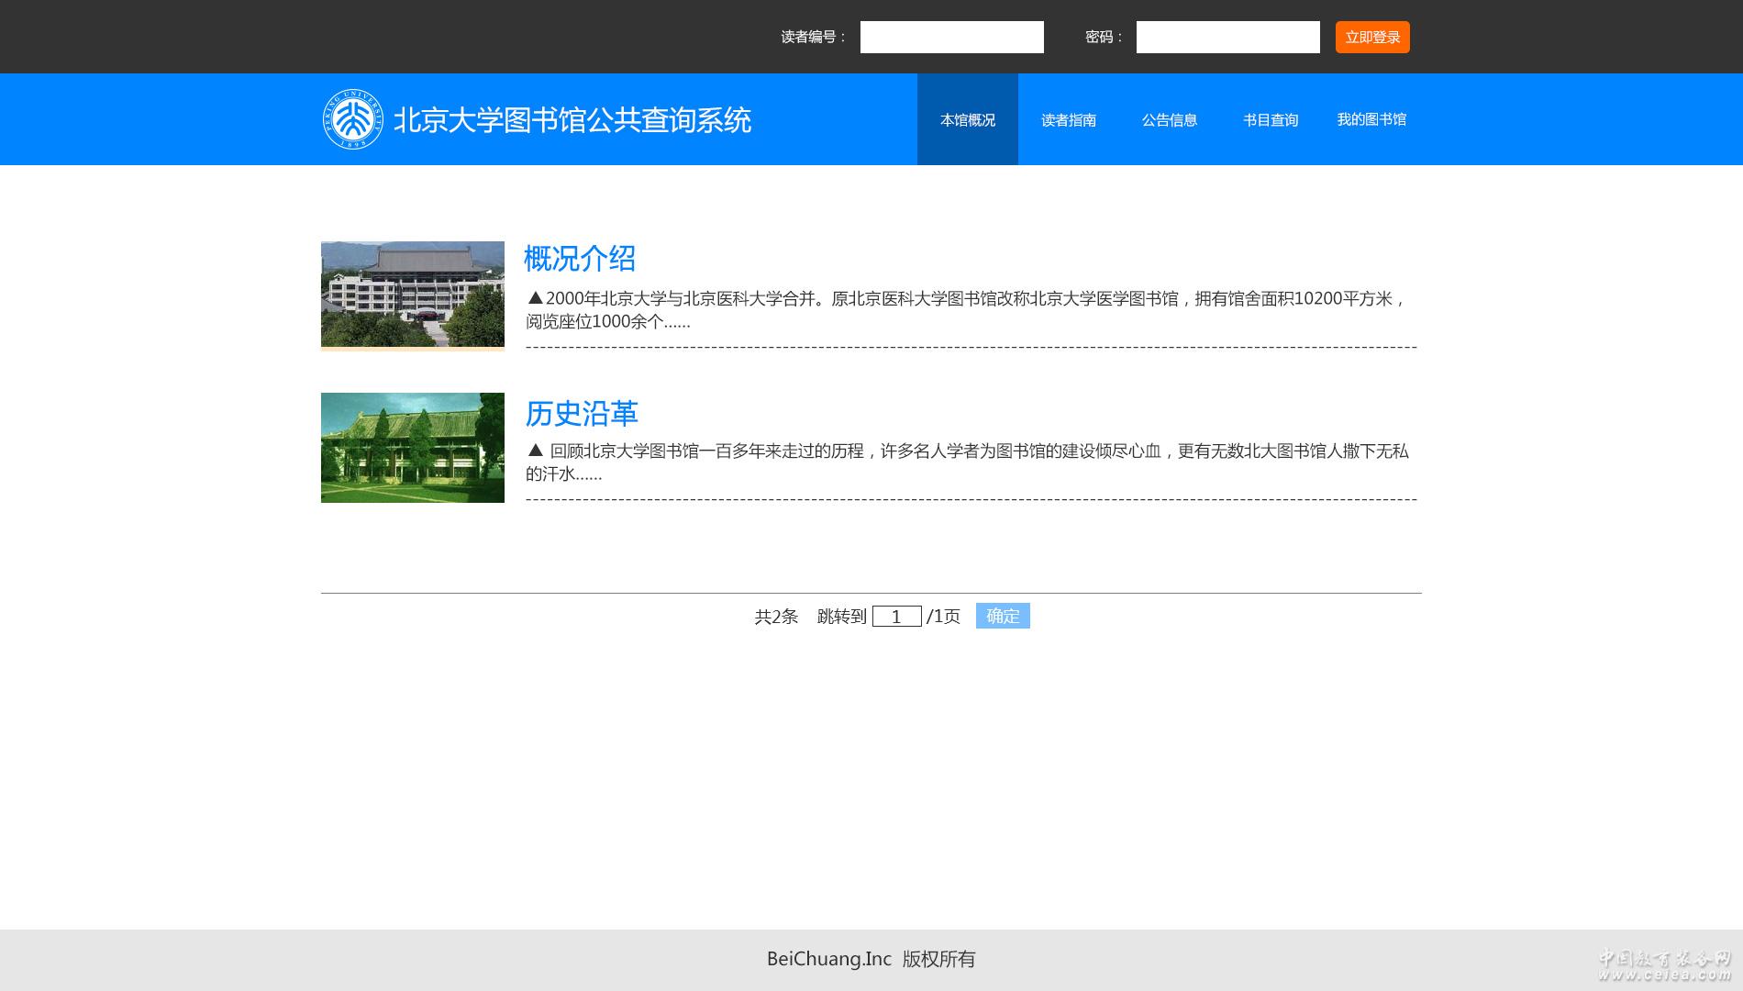1743x991 pixels.
Task: Open the 读者指南 menu item
Action: tap(1068, 120)
